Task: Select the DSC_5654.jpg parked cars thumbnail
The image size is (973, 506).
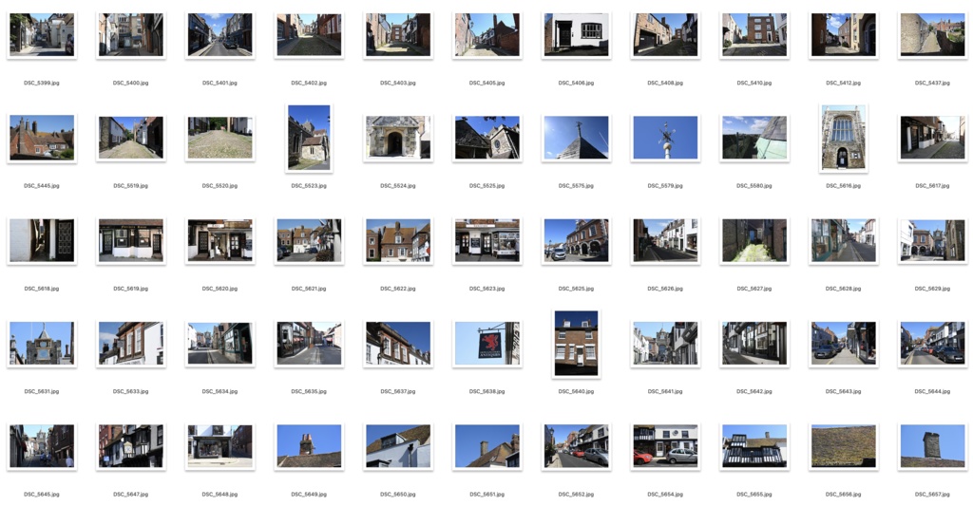Action: click(665, 446)
